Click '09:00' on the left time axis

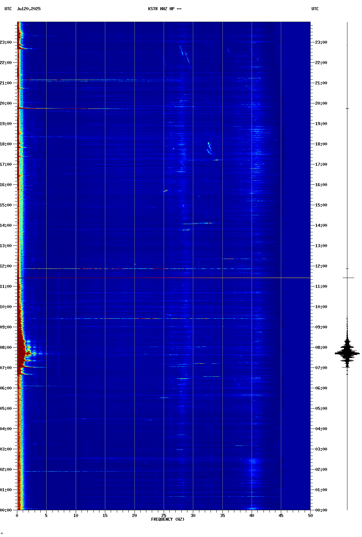[6, 327]
